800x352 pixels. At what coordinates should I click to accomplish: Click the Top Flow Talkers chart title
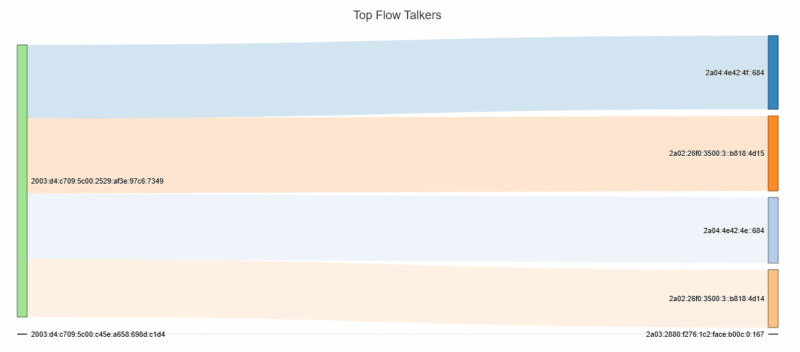[397, 15]
